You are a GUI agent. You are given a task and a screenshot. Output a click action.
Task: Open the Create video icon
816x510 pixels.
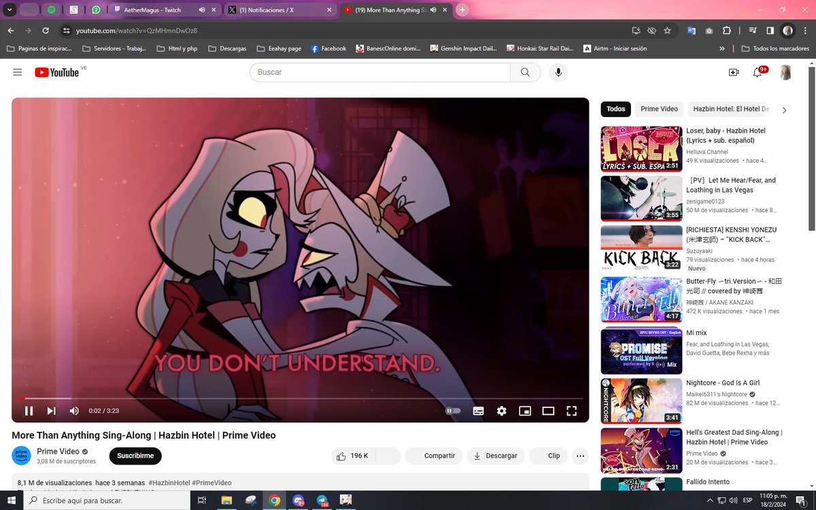point(734,72)
